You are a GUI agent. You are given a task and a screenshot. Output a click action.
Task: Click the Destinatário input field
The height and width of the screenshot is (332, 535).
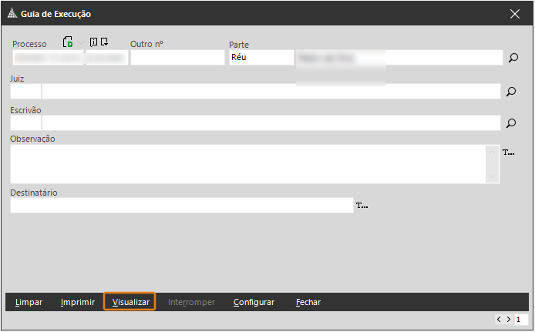point(182,206)
